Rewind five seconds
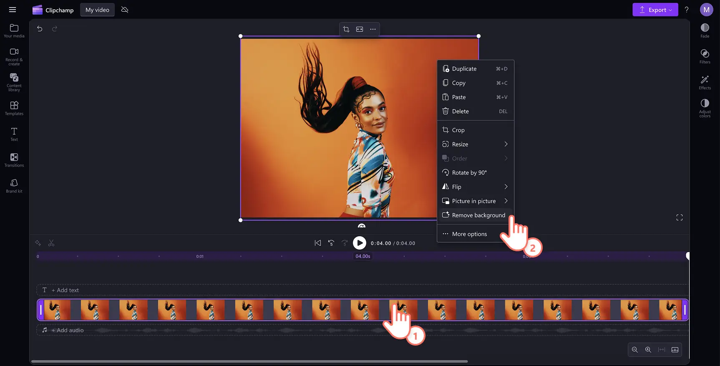The width and height of the screenshot is (720, 366). point(331,243)
